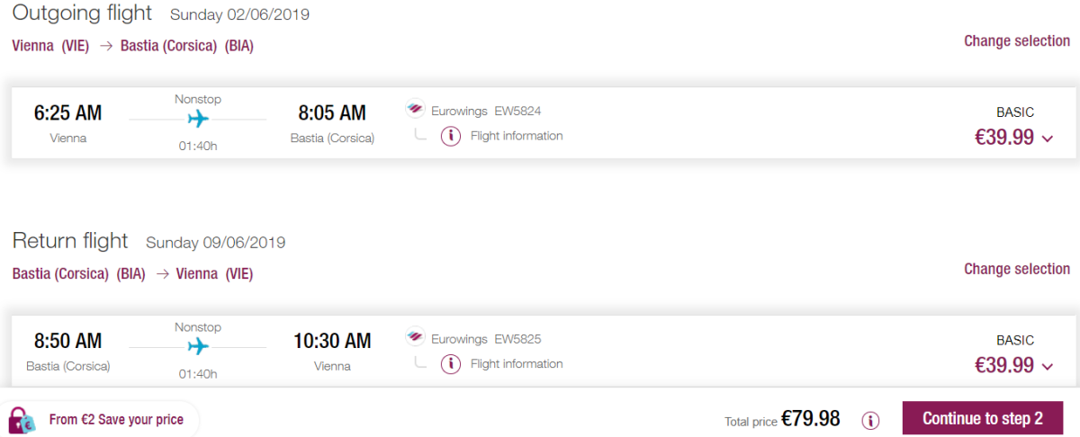This screenshot has height=437, width=1080.
Task: Change selection for the outgoing flight
Action: (1017, 41)
